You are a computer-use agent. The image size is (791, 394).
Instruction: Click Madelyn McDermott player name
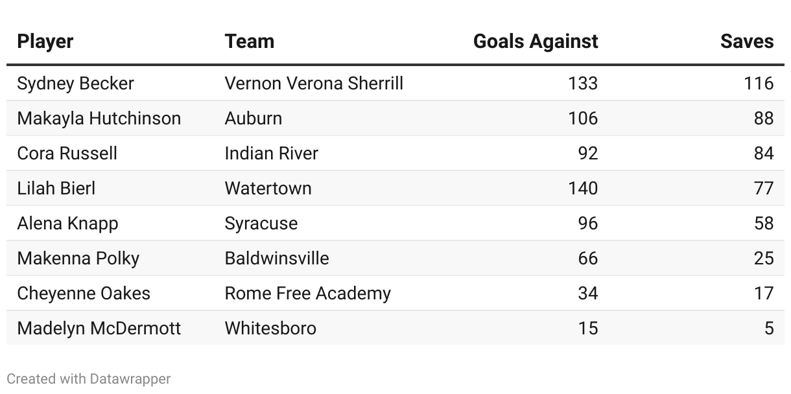coord(99,329)
